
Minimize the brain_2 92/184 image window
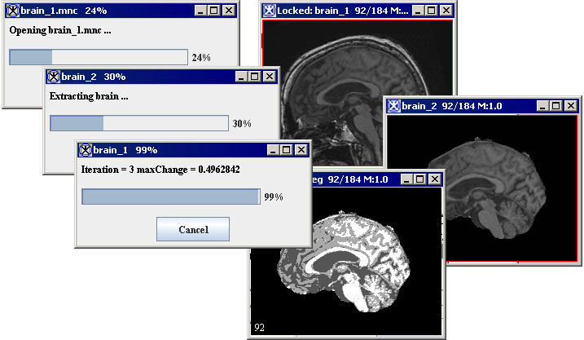[x=542, y=106]
